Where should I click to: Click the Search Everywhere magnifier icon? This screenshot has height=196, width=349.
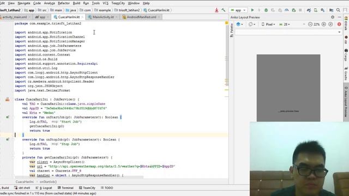[x=338, y=10]
